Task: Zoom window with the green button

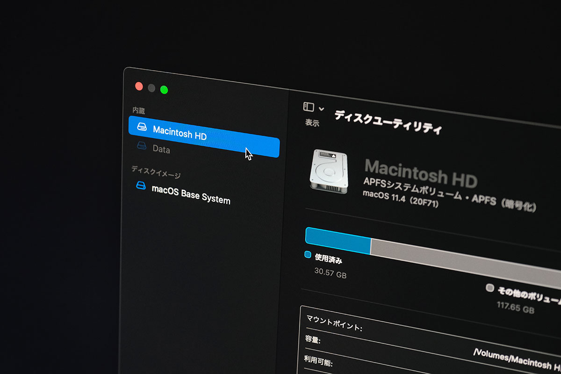Action: click(164, 90)
